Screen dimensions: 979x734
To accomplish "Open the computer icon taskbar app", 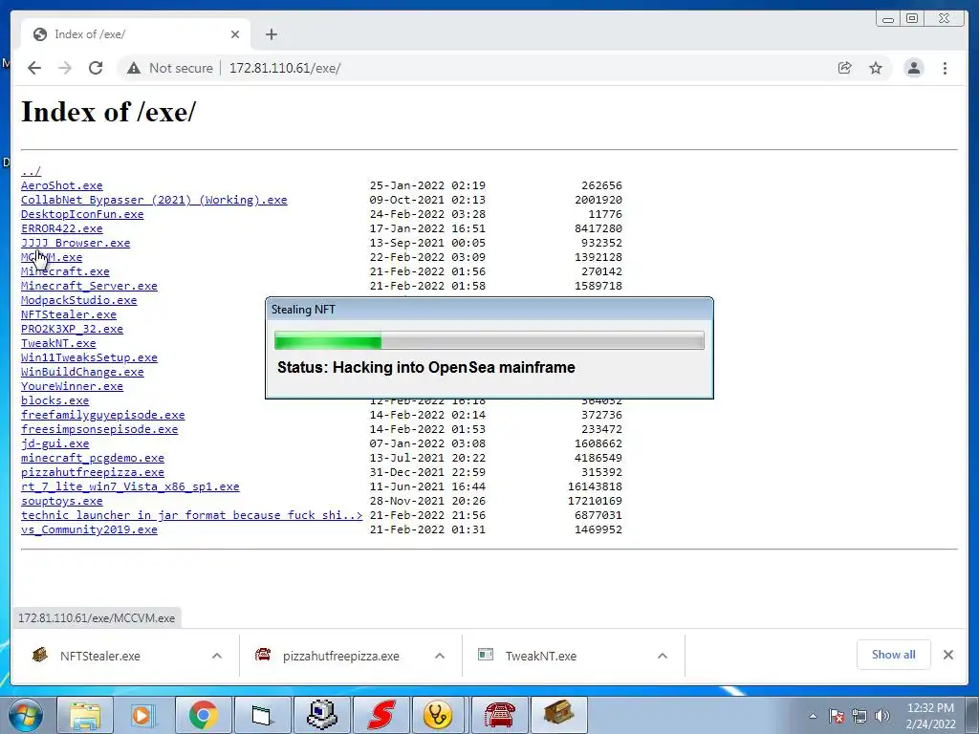I will [321, 715].
